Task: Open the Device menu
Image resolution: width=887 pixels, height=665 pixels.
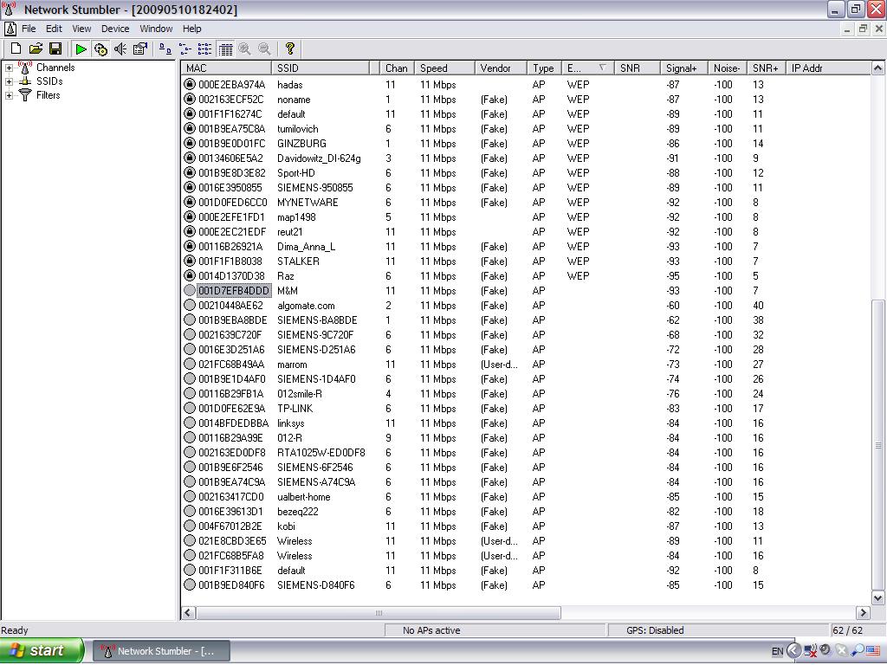Action: [x=115, y=29]
